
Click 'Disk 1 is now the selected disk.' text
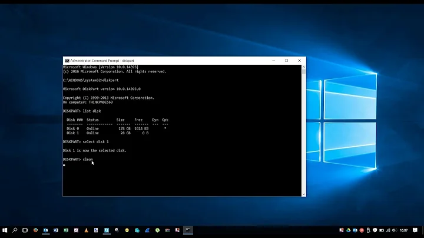click(95, 150)
